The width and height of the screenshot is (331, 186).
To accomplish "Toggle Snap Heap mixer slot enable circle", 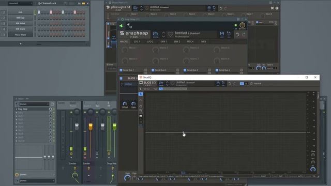I will pos(50,109).
